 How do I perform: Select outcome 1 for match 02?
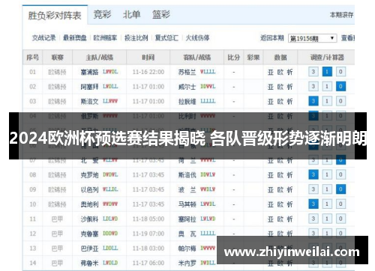327,87
